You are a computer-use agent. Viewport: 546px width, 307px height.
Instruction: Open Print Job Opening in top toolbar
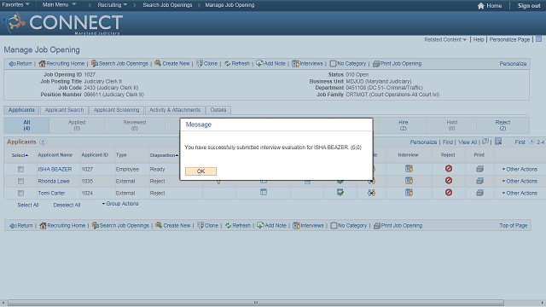point(397,63)
